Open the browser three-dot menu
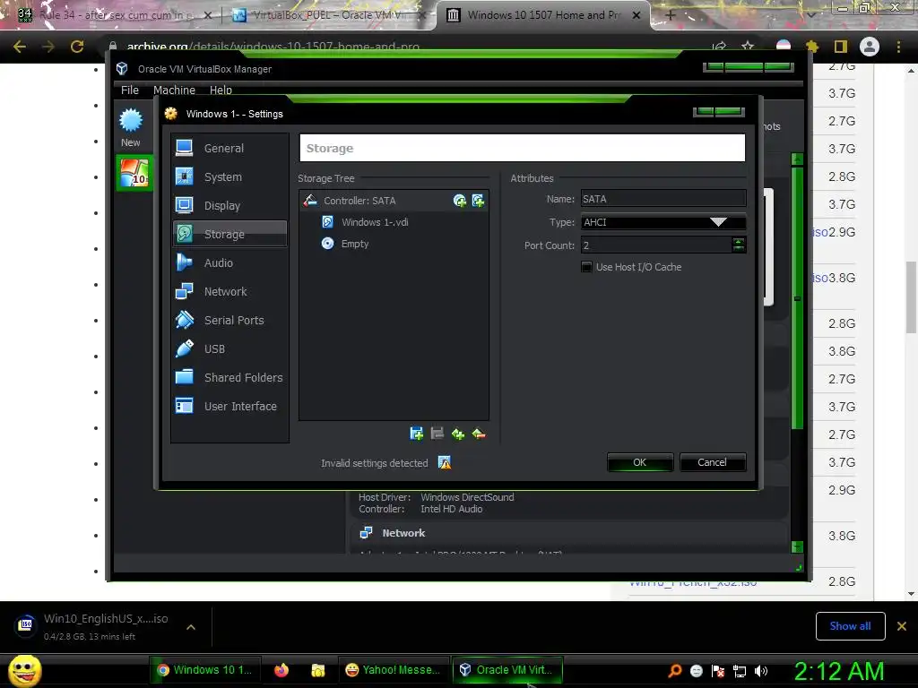 [x=898, y=47]
